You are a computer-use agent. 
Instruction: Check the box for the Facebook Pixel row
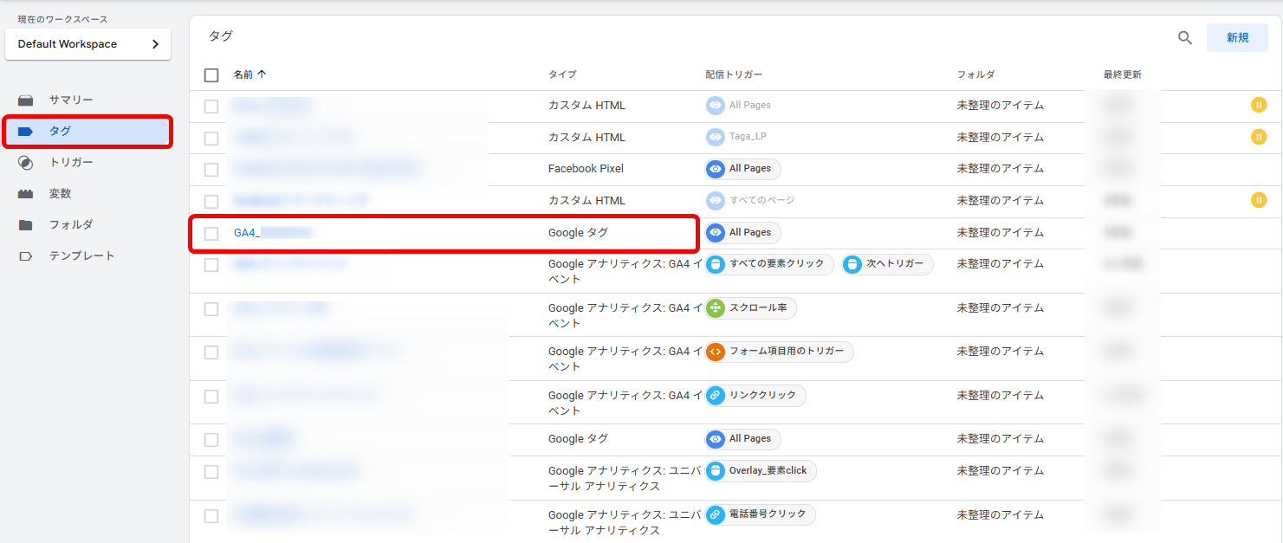(x=211, y=169)
